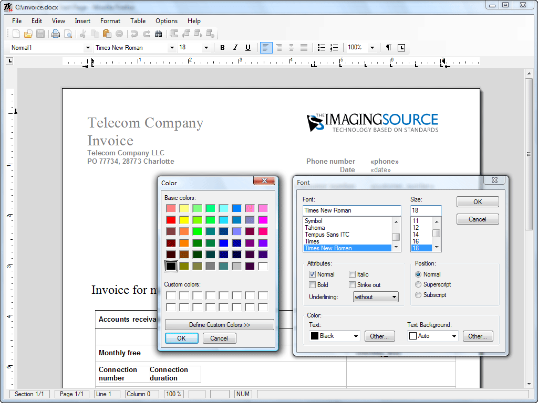Expand the toolbar font size dropdown
538x403 pixels.
tap(206, 48)
